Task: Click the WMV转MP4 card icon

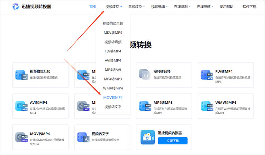Action: pos(207,106)
